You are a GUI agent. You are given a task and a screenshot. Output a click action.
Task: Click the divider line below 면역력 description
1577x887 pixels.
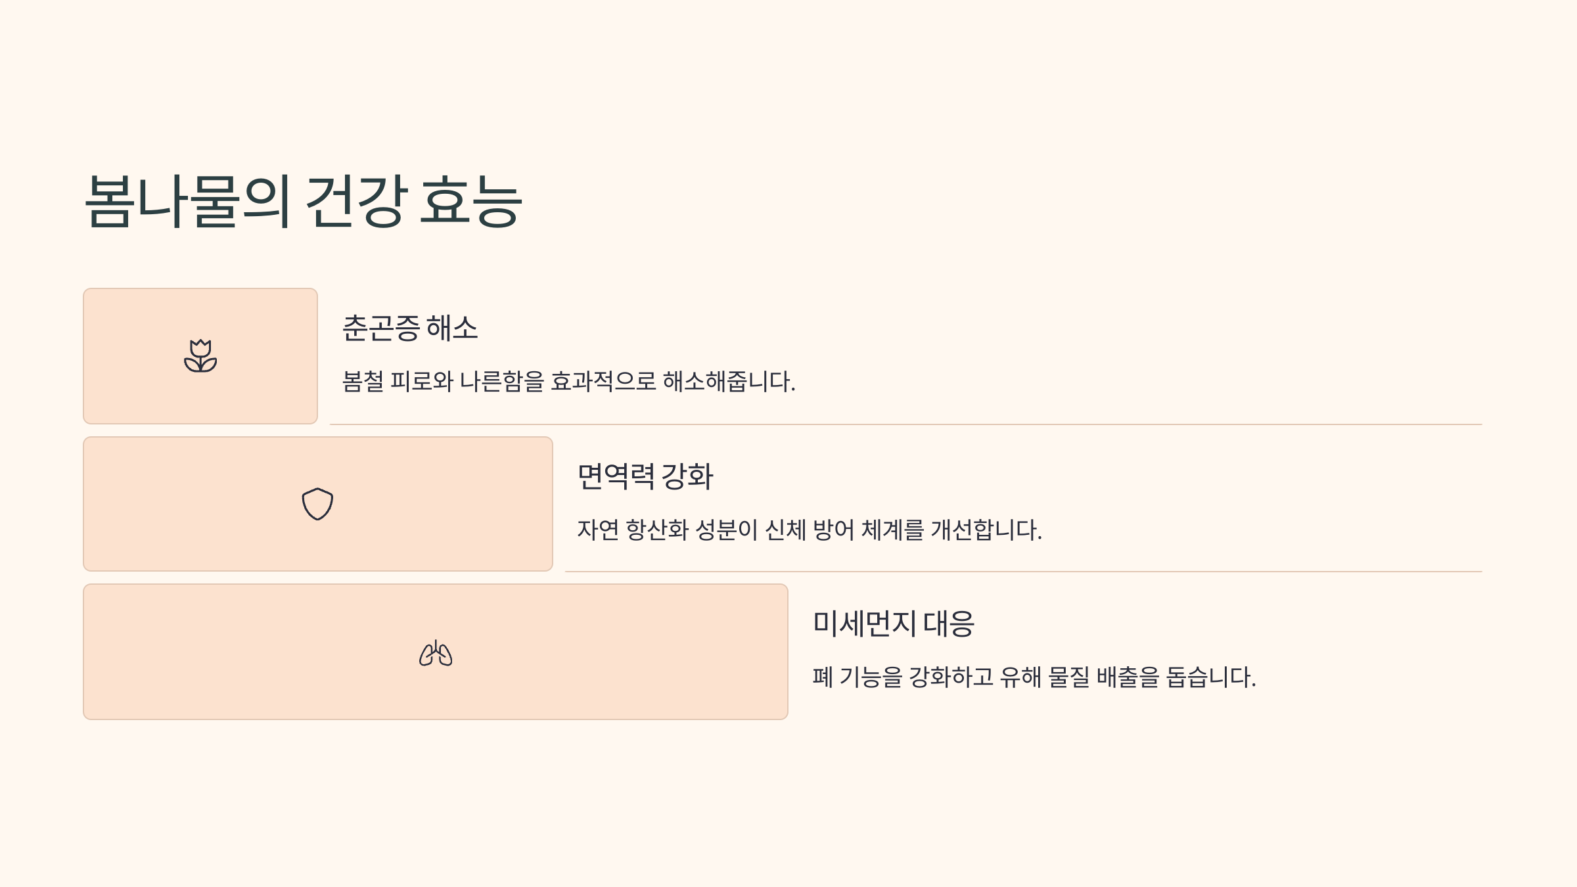1023,572
